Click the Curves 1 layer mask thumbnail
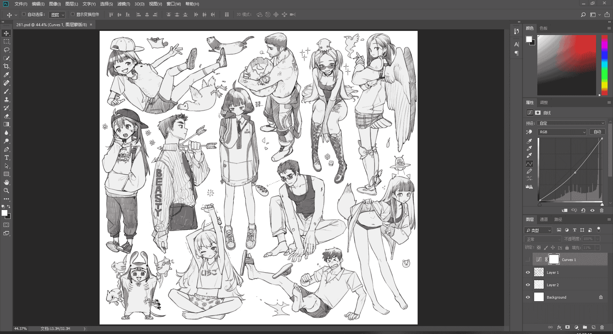Viewport: 613px width, 334px height. 554,259
